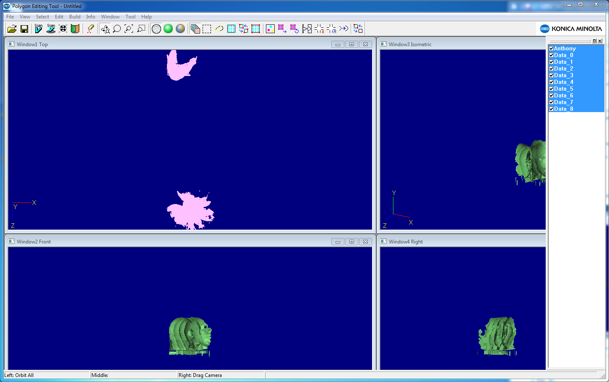
Task: Open the Tool menu
Action: coord(130,17)
